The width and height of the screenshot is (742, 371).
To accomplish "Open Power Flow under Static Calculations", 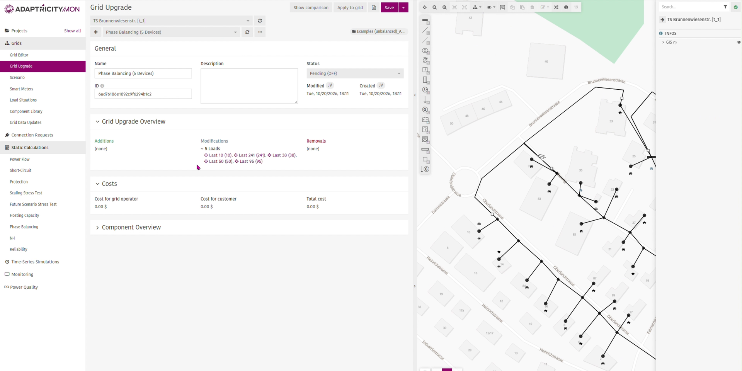I will [20, 159].
